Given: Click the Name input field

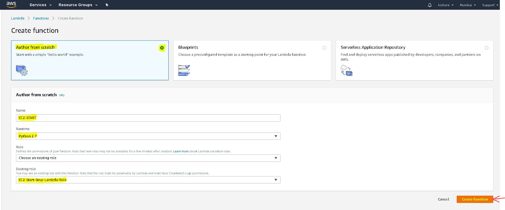Looking at the screenshot, I should [x=148, y=118].
